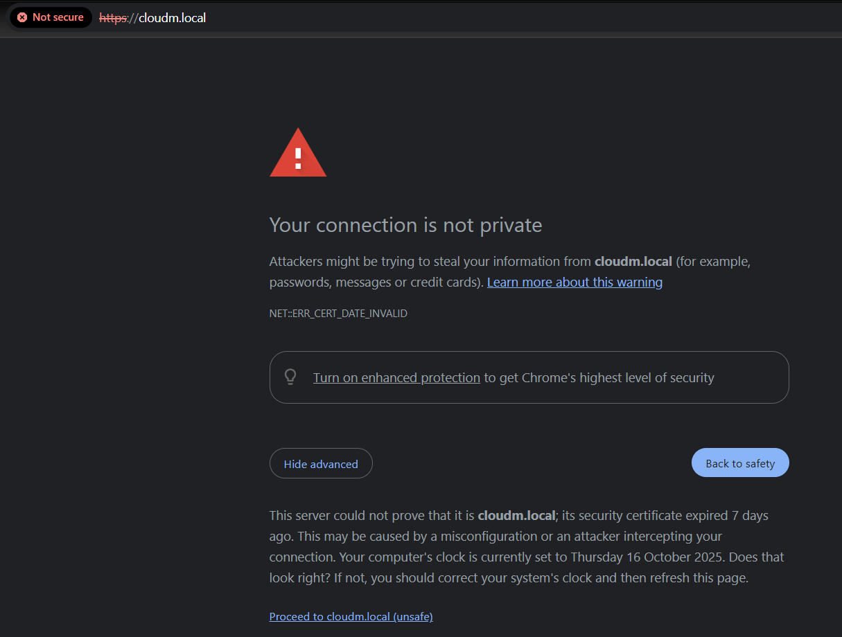The image size is (842, 637).
Task: Collapse details with "Hide advanced" button
Action: click(x=321, y=464)
